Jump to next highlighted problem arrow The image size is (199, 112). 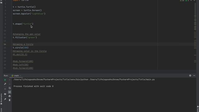click(x=194, y=1)
